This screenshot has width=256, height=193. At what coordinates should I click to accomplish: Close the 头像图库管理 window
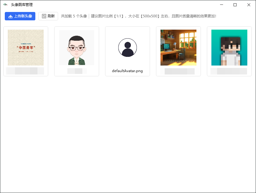tap(249, 5)
